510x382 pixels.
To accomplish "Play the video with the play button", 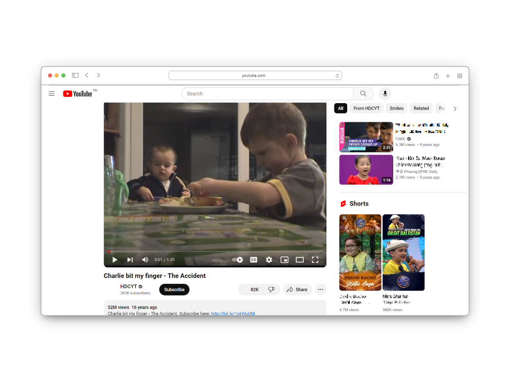I will click(115, 260).
